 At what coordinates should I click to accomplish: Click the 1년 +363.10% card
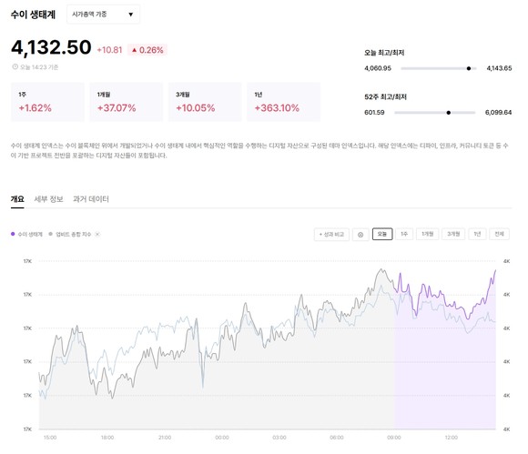click(x=283, y=102)
